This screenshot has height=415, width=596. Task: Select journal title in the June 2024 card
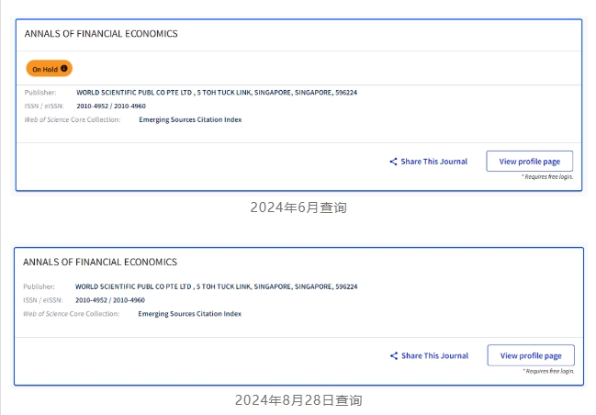[x=101, y=34]
